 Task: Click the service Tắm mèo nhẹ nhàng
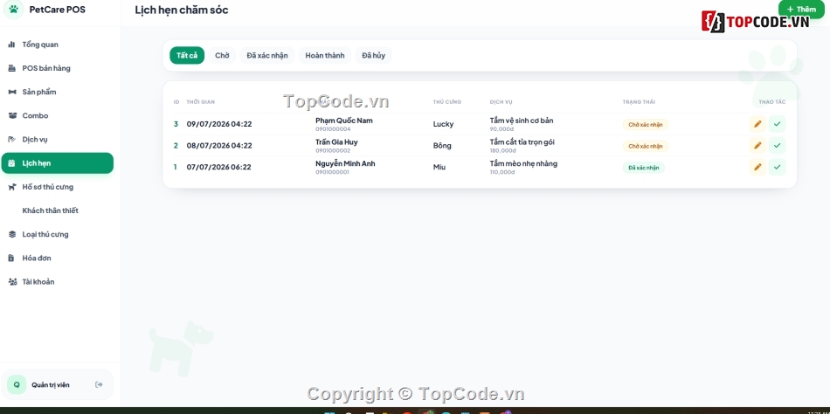coord(523,163)
